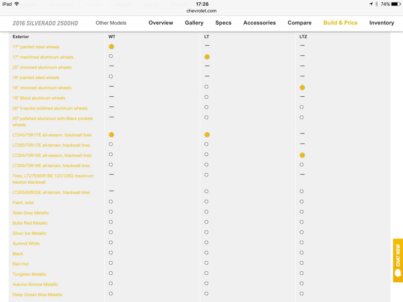403x302 pixels.
Task: Open the 20" chromed aluminum wheels link
Action: (42, 67)
